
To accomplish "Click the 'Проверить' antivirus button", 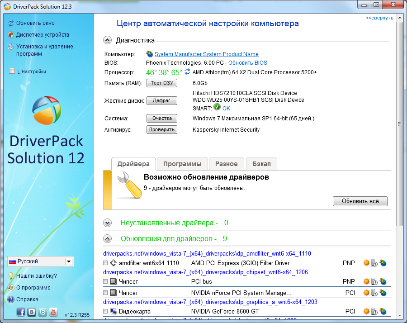I will [x=162, y=129].
